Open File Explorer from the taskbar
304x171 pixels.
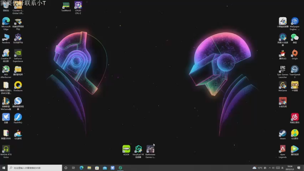[89, 168]
